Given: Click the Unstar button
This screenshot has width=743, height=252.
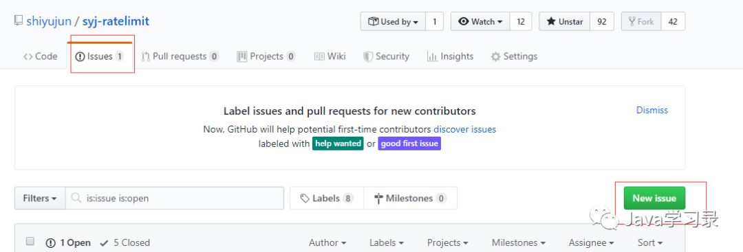Looking at the screenshot, I should [x=564, y=21].
